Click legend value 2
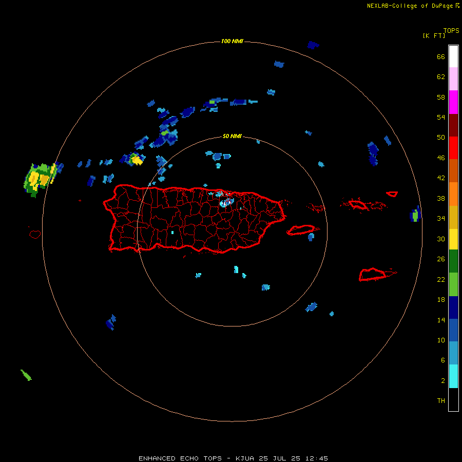462x462 pixels. coord(442,381)
